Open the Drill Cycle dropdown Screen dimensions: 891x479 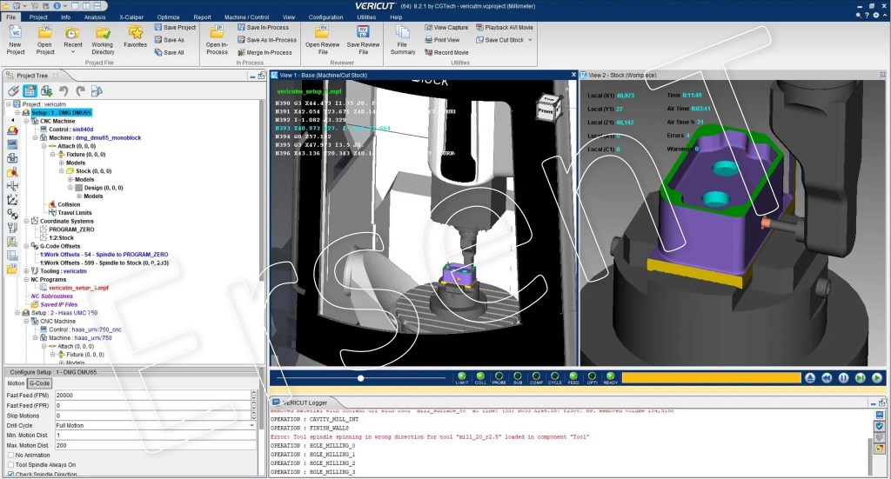(251, 425)
